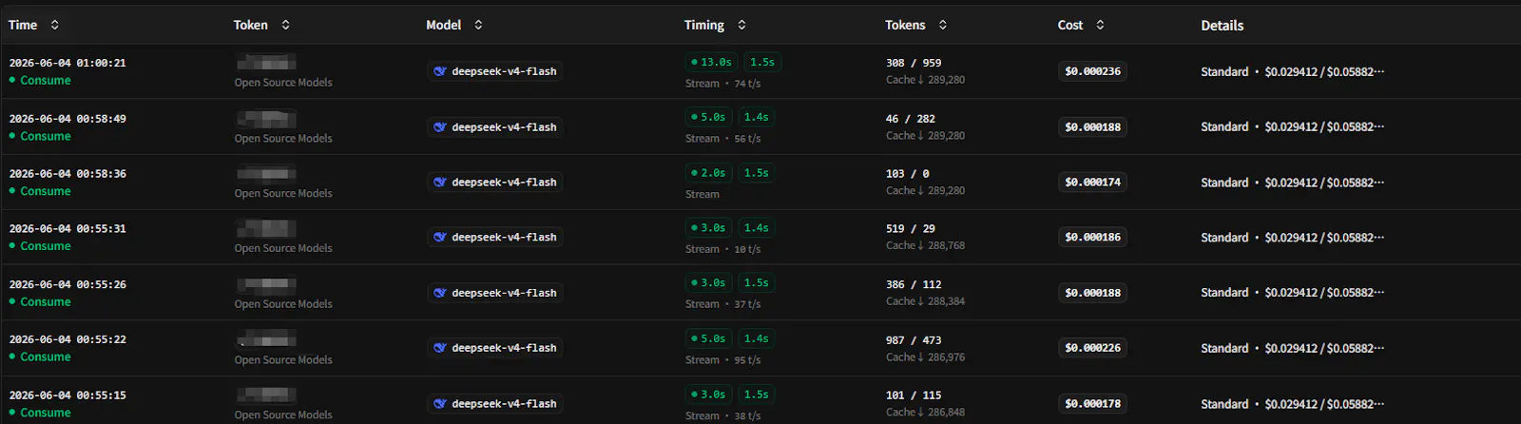The width and height of the screenshot is (1521, 424).
Task: Select timestamp 2026-06-04 00:55:31
Action: click(67, 229)
